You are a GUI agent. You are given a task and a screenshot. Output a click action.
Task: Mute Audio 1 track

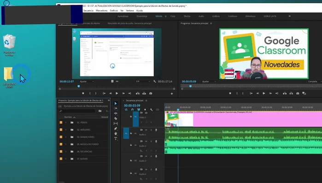[146, 130]
